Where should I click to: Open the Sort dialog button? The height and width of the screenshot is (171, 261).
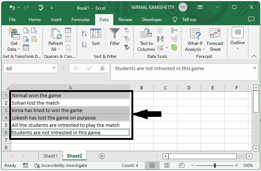tap(96, 37)
